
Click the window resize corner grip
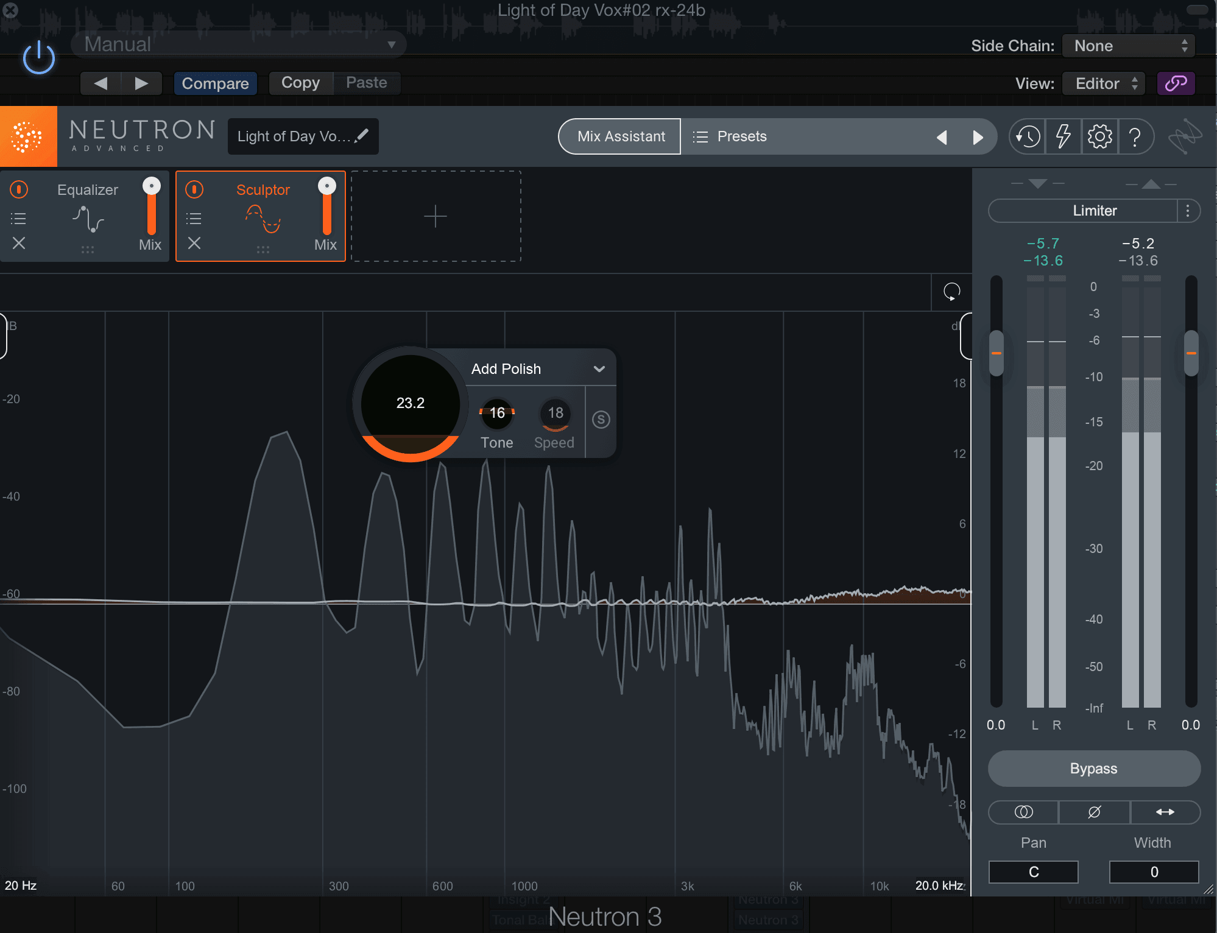[1209, 889]
